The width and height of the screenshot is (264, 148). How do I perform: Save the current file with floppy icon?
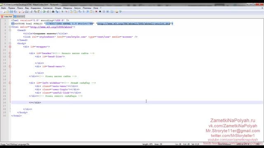[11, 12]
